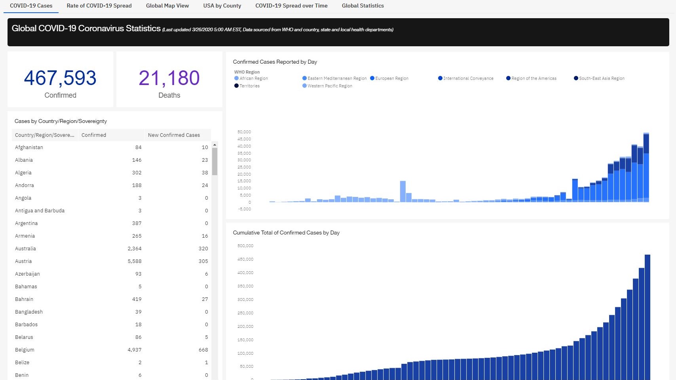Open COVID-19 Spread over Time tab
The height and width of the screenshot is (380, 676).
[291, 6]
